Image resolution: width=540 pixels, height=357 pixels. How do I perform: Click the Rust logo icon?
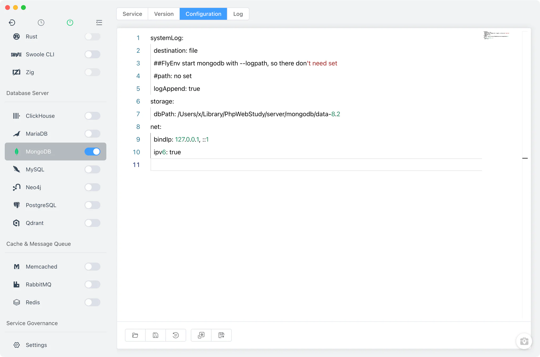16,37
